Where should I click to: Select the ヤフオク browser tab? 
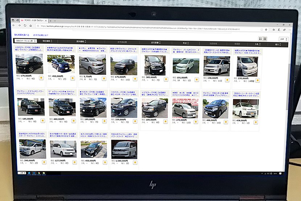pos(34,20)
